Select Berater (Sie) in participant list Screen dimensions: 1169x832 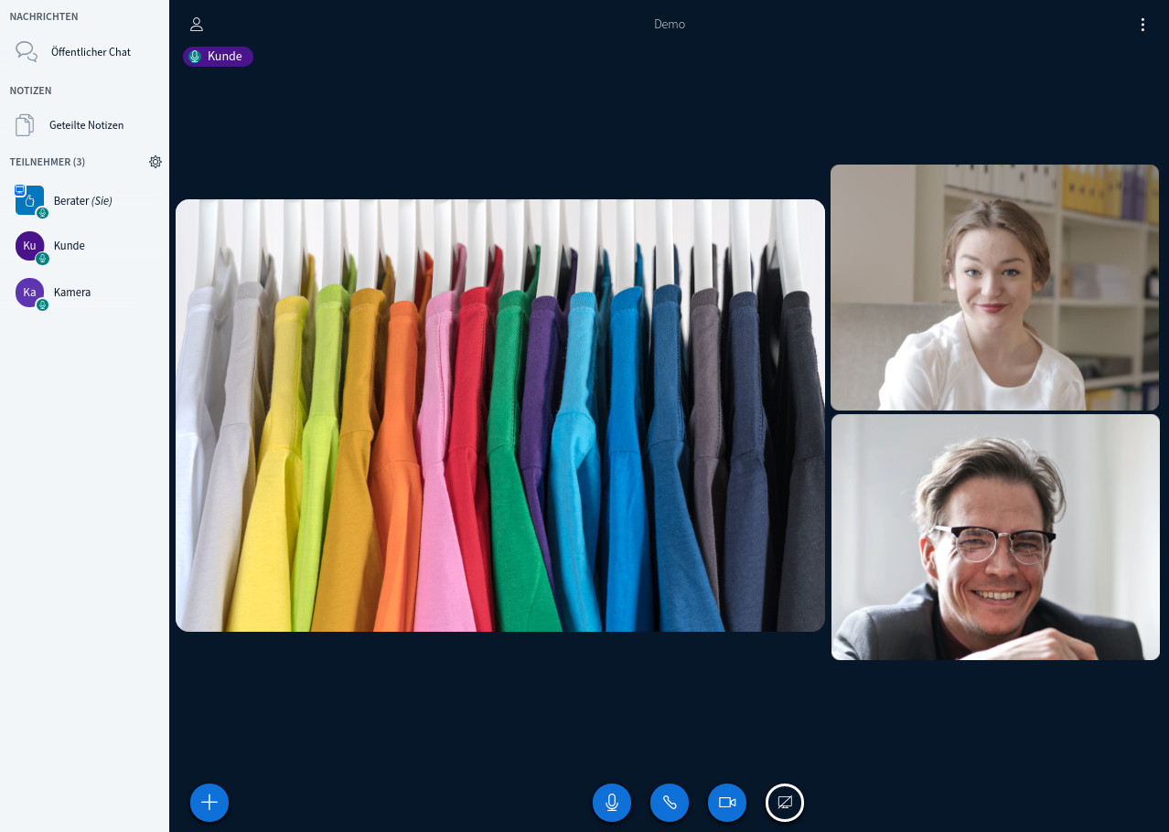coord(82,200)
